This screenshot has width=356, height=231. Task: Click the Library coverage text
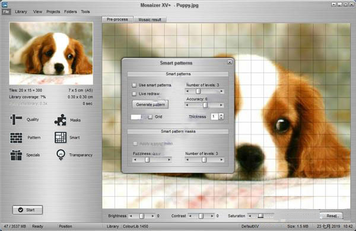pos(27,97)
